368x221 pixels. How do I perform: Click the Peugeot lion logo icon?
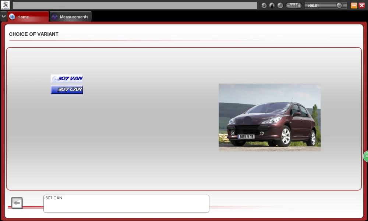click(x=5, y=5)
